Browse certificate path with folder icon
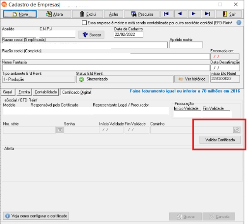 click(237, 130)
